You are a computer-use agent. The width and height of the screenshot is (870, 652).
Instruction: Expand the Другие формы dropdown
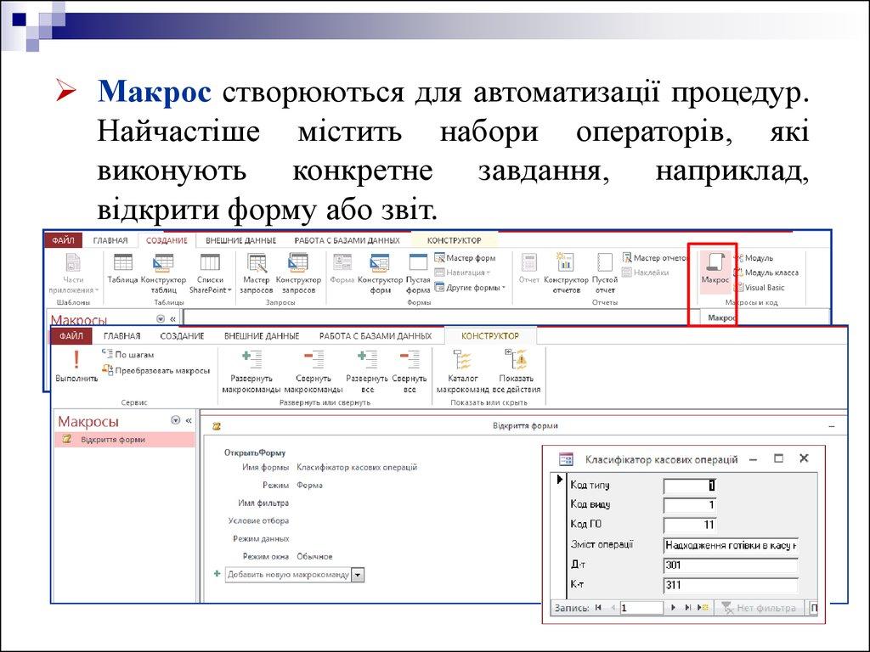pyautogui.click(x=470, y=288)
